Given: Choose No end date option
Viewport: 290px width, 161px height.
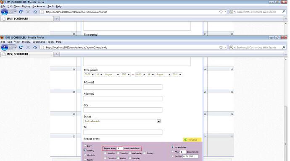Looking at the screenshot, I should (x=173, y=147).
